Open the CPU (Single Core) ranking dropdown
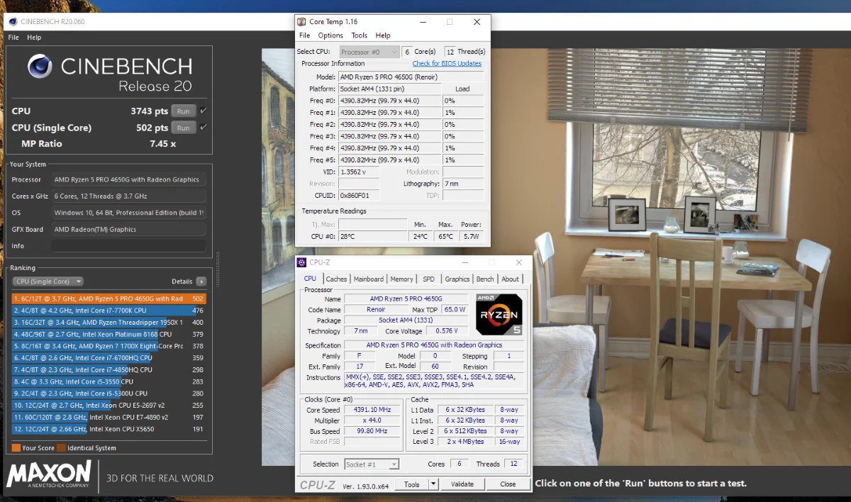The height and width of the screenshot is (502, 851). point(48,281)
